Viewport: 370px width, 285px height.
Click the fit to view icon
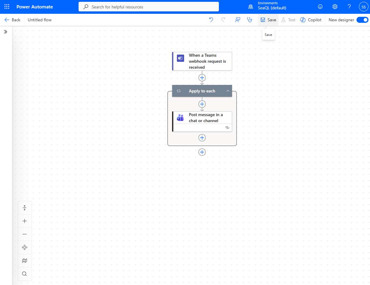click(25, 247)
